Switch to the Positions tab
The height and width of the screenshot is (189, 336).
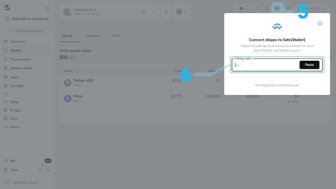(x=93, y=36)
